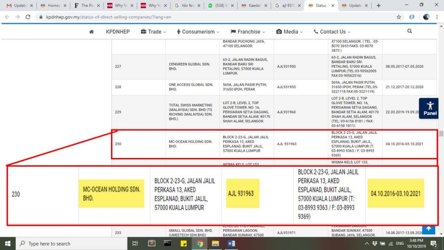The width and height of the screenshot is (444, 250).
Task: Expand the Trade dropdown menu
Action: 153,32
